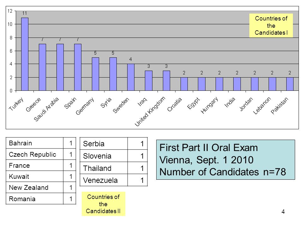Select the yellow Countries of the Candidates I box
The width and height of the screenshot is (303, 227).
click(271, 26)
